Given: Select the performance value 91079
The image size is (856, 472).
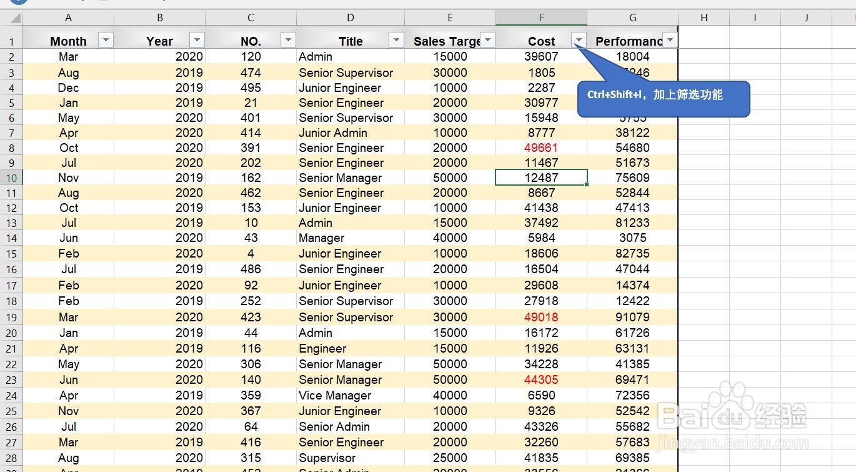Looking at the screenshot, I should tap(632, 317).
